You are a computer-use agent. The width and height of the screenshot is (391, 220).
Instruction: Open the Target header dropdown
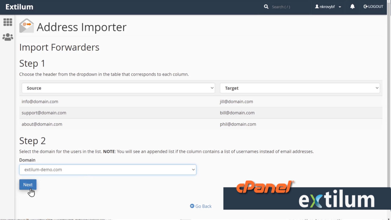pos(300,88)
